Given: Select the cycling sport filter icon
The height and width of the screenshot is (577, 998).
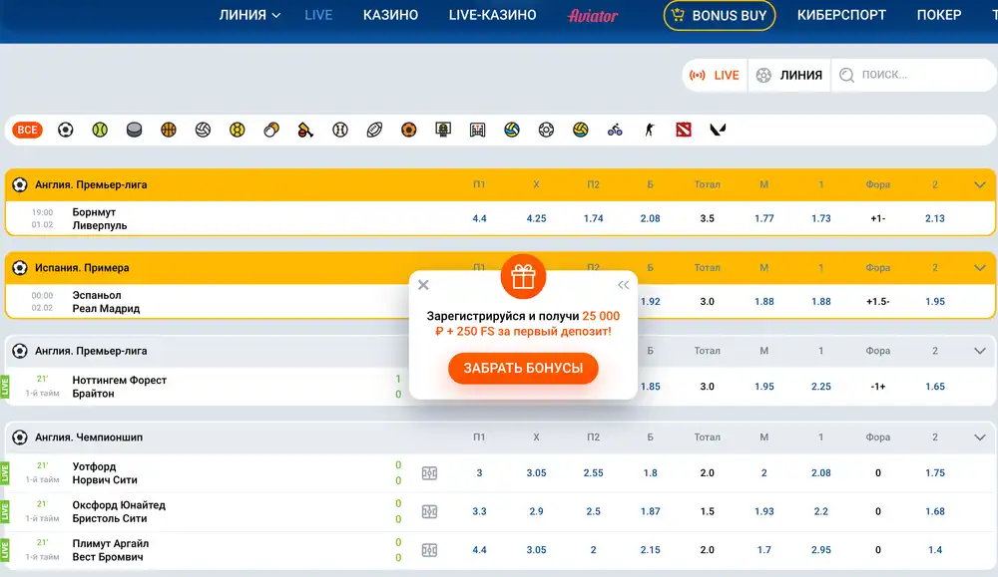Looking at the screenshot, I should [615, 130].
